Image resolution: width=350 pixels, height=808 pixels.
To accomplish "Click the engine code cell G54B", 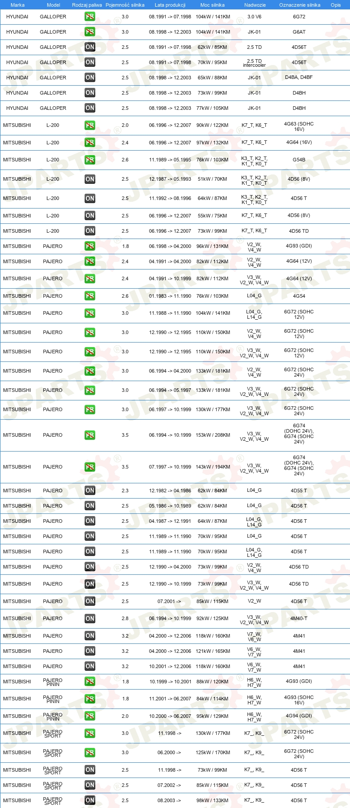I will tap(299, 160).
